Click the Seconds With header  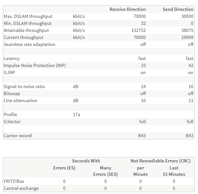(x=86, y=161)
